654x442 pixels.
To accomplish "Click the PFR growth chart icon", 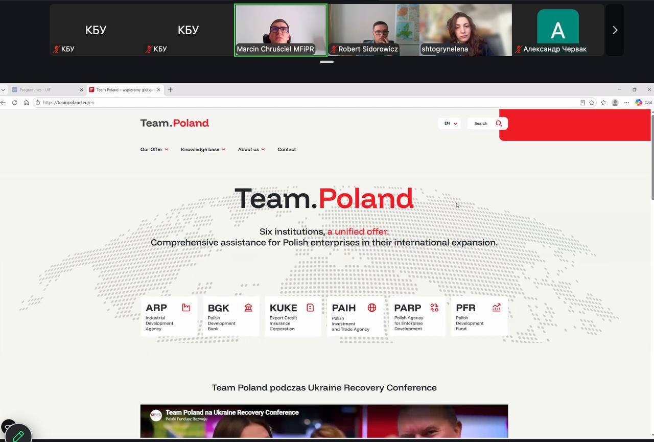I will (x=496, y=308).
